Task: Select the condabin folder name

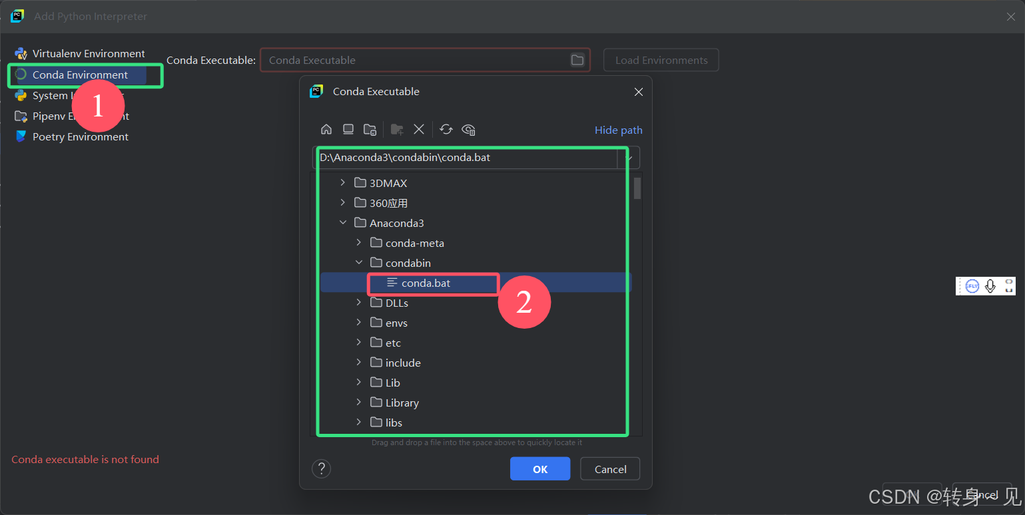Action: point(408,263)
